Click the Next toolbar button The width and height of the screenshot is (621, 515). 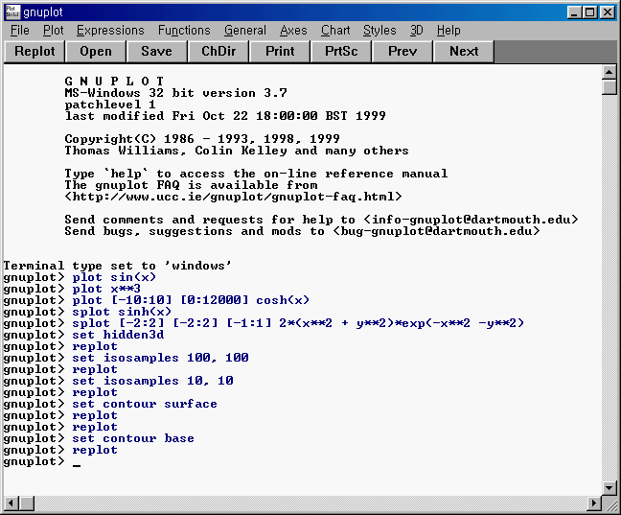click(464, 52)
